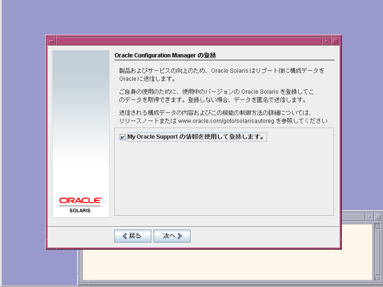Click the www.oracle.com/goto/solarisautoreg URL text
Viewport: 383px width, 287px height.
pos(226,121)
